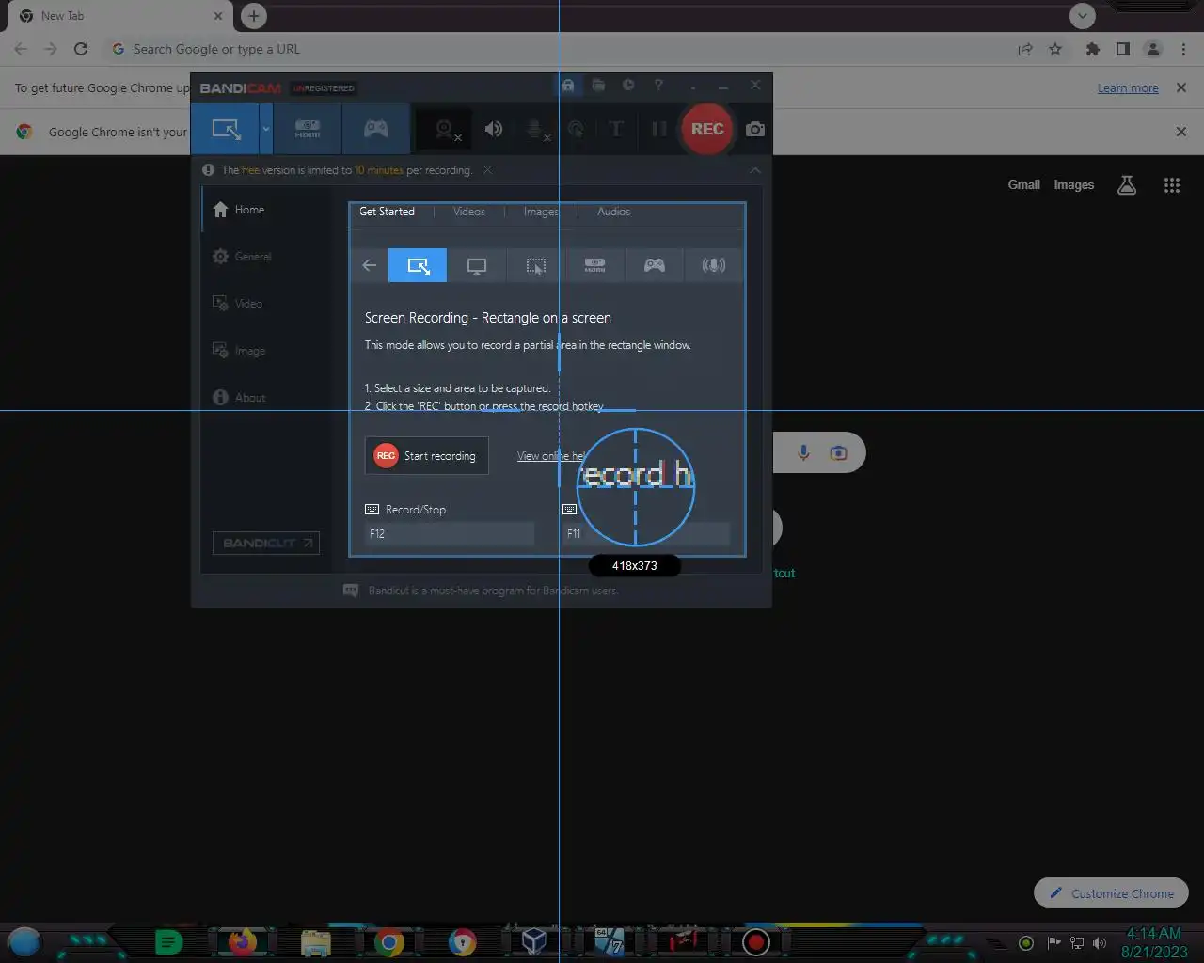Open Google Search Labs flask icon
The image size is (1204, 963).
(1127, 185)
